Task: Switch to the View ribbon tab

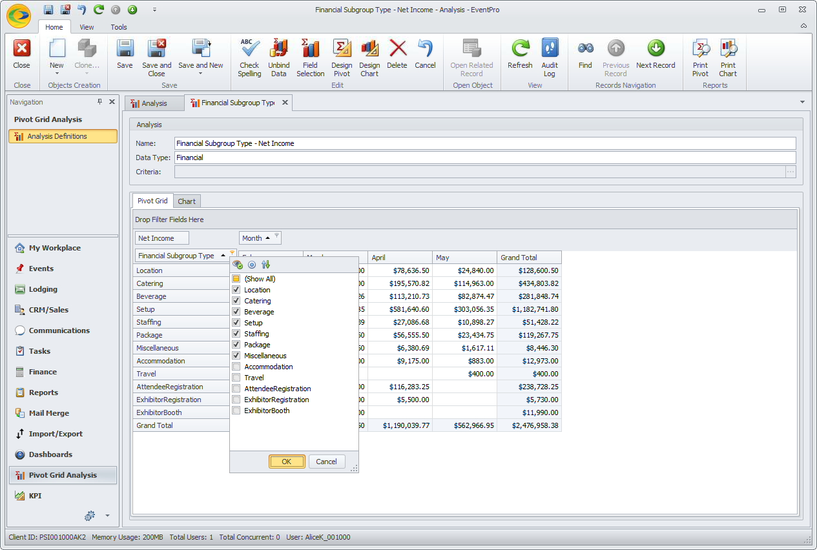Action: pyautogui.click(x=87, y=27)
